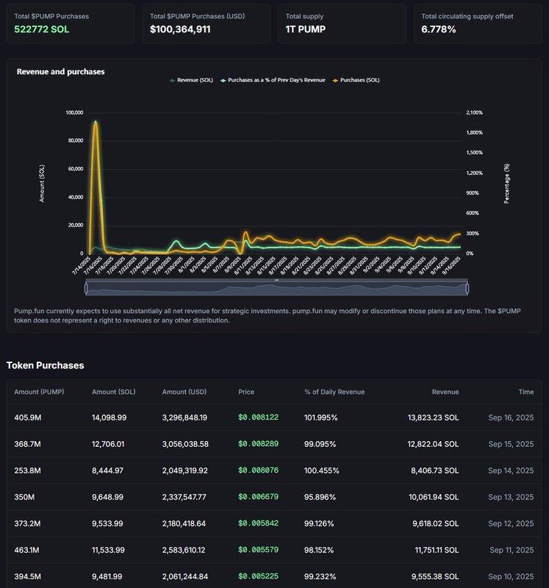Click the Sep 14, 2025 date cell
549x588 pixels.
[511, 470]
